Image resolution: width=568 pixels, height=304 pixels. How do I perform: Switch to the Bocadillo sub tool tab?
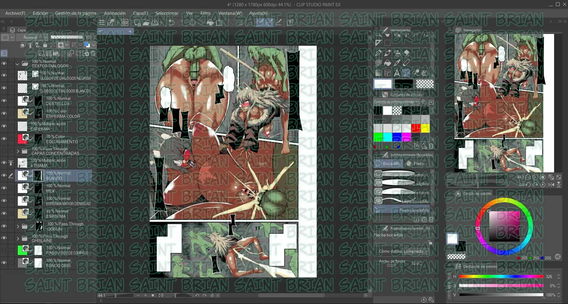pos(388,164)
